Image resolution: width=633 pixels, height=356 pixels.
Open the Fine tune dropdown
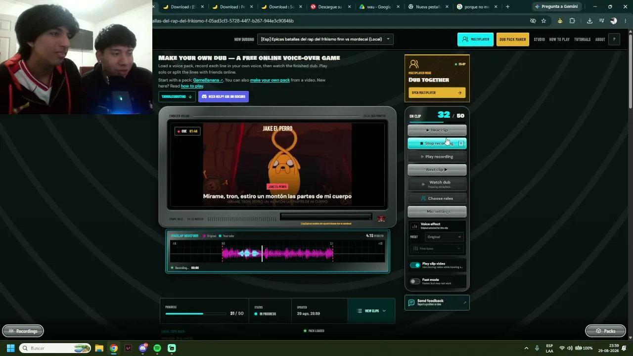click(x=437, y=249)
